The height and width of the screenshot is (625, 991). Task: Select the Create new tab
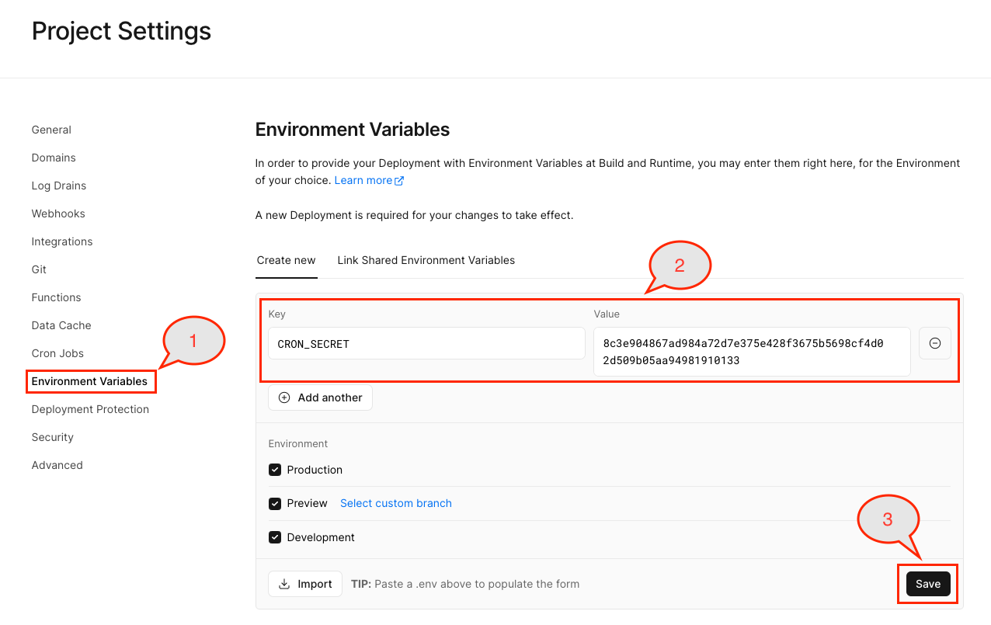[286, 260]
